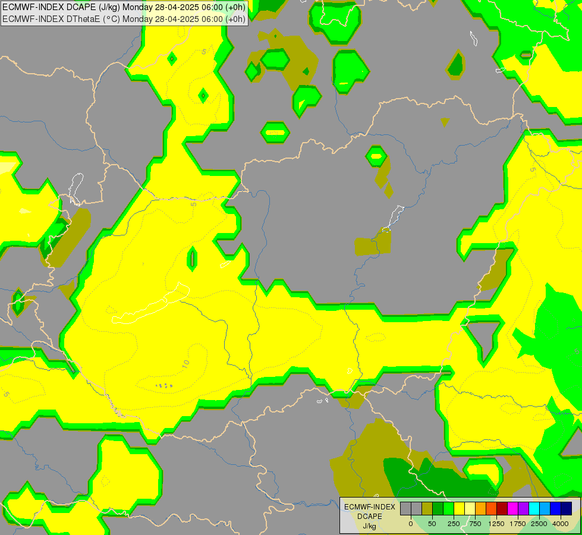Click the legend value 0
582x535 pixels.
(411, 524)
